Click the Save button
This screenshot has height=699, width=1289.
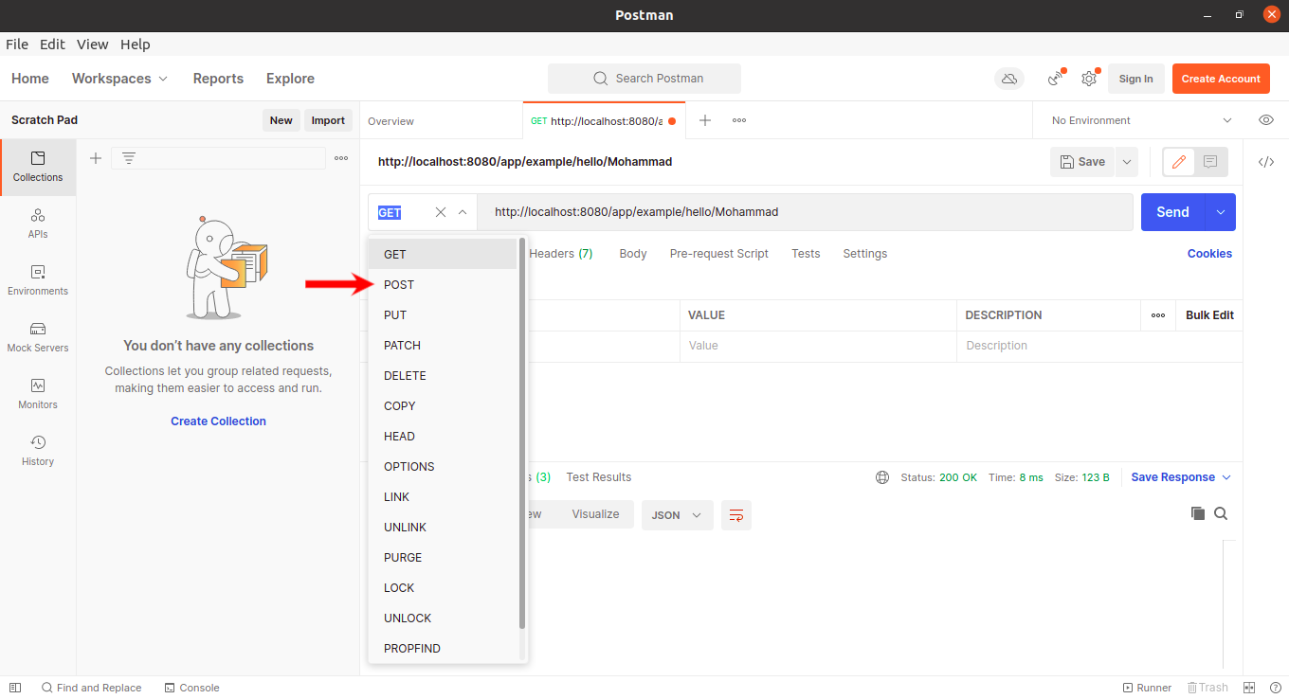point(1082,162)
